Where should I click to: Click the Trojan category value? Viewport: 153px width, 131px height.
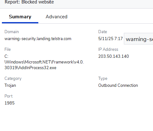(x=10, y=86)
